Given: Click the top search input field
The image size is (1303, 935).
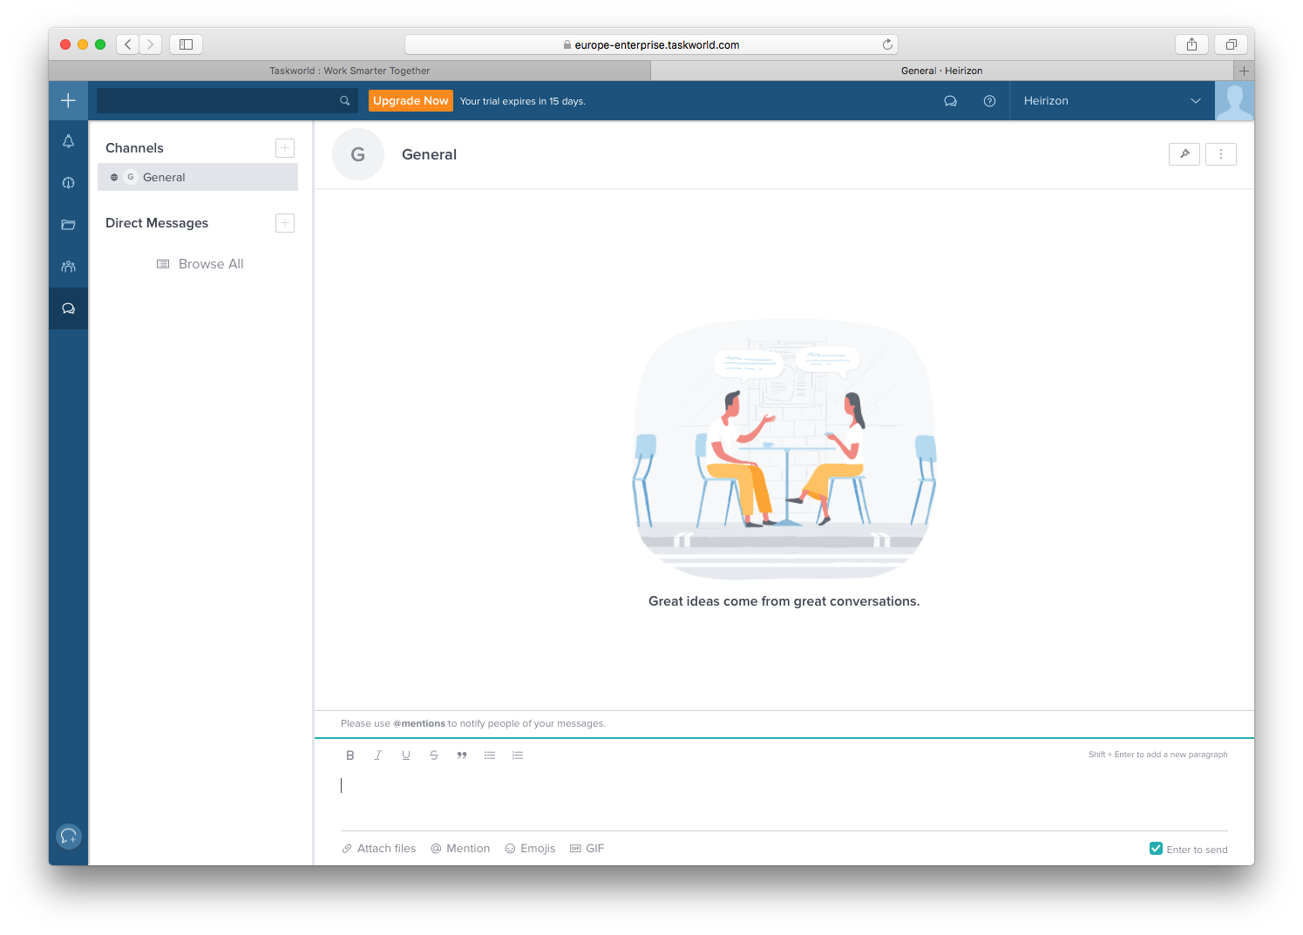Looking at the screenshot, I should coord(227,101).
